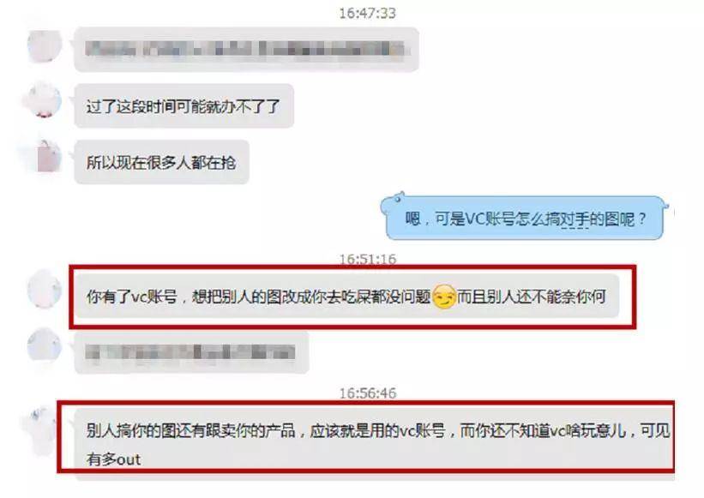This screenshot has height=498, width=704.
Task: Select the message 所以现在很多人都在抢
Action: [161, 162]
